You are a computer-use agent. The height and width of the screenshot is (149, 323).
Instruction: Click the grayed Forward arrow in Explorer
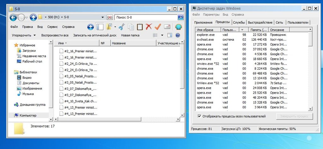[21, 18]
